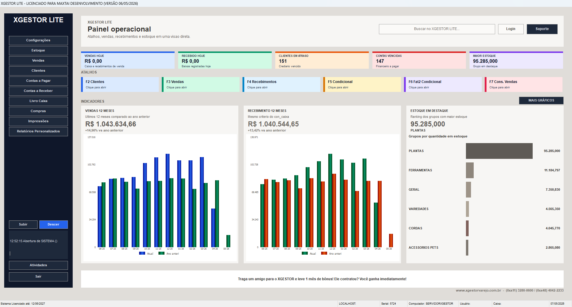Open the www.xgestorvarejo.com.br link
Screen dimensions: 572x307
click(478, 290)
